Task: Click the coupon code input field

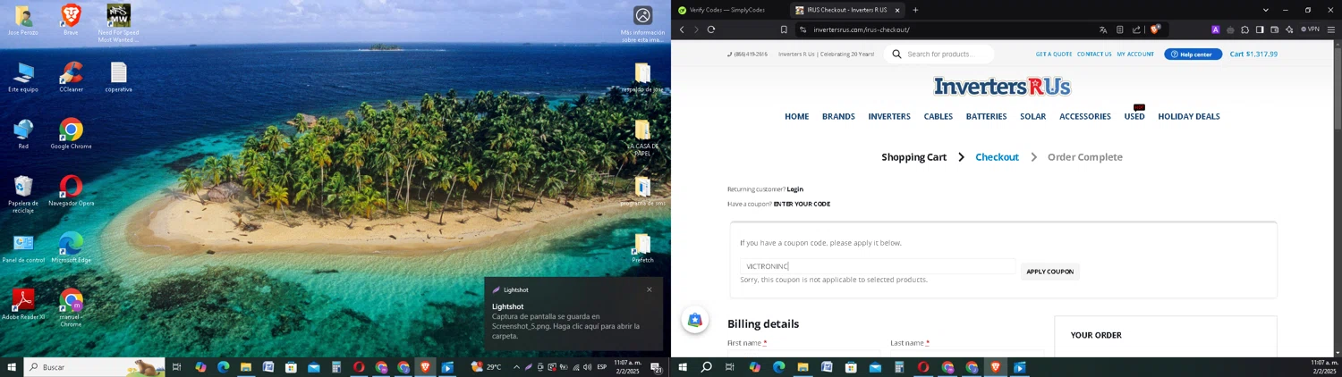Action: 878,266
